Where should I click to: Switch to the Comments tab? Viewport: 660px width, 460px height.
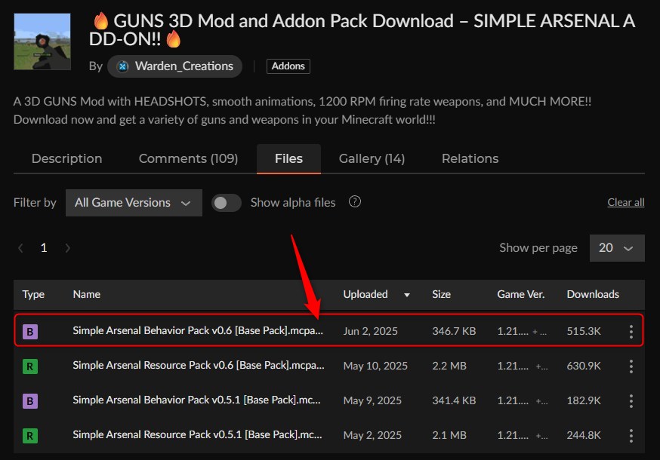188,158
